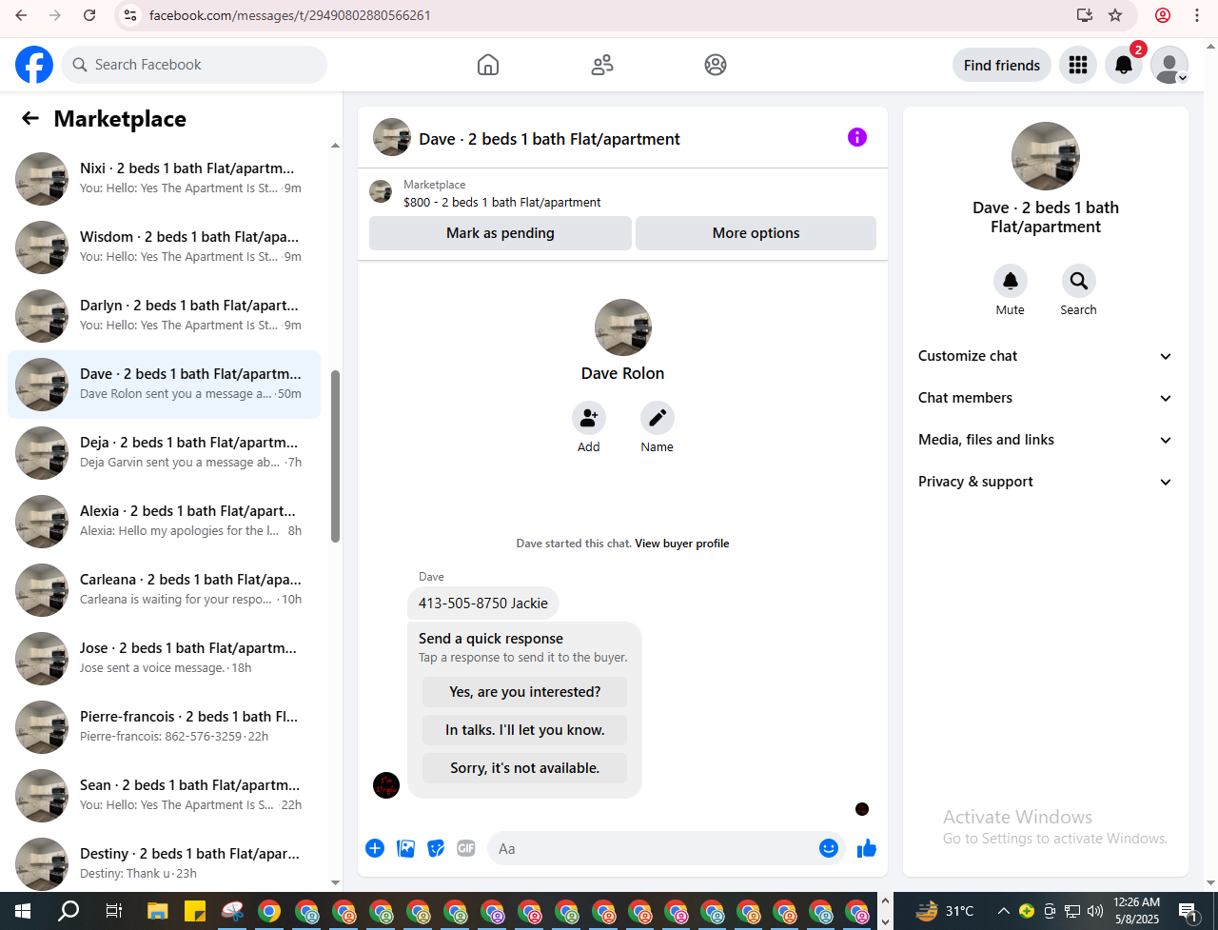Attach a photo using the image icon

point(406,848)
